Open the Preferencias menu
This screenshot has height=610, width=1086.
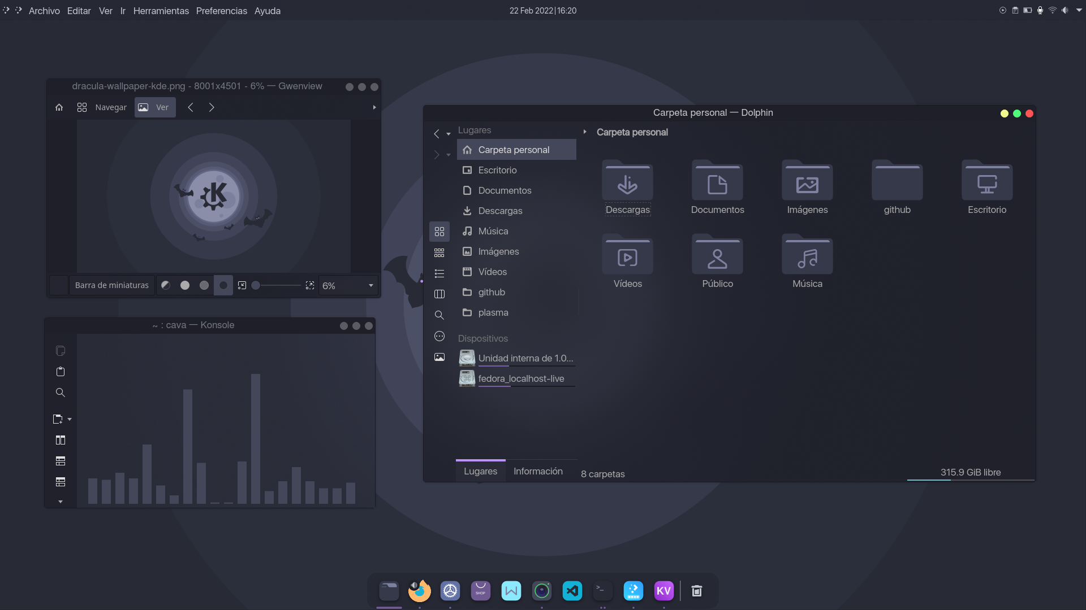pos(222,11)
